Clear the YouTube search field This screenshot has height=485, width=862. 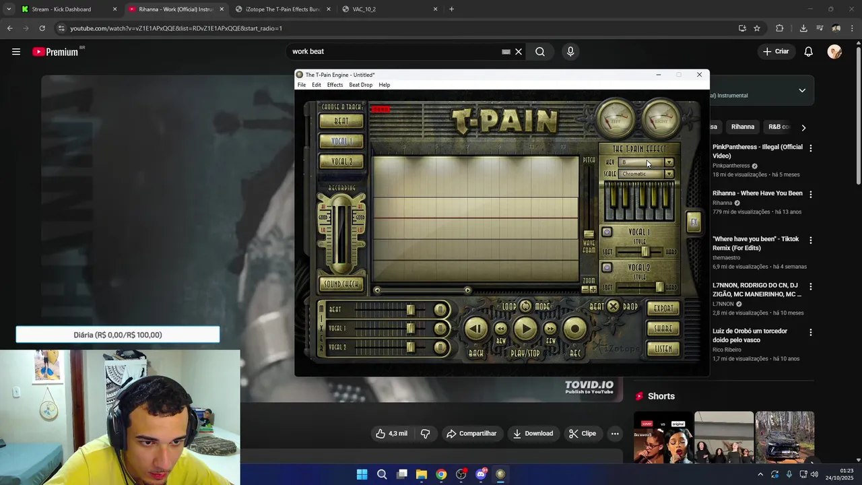519,52
